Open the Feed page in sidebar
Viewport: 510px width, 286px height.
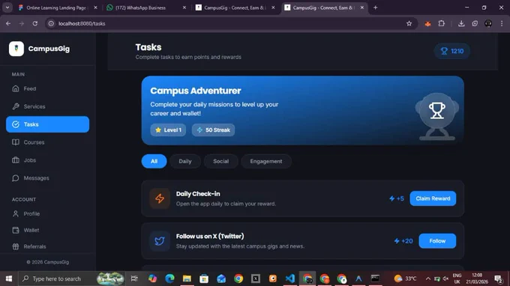pos(47,88)
